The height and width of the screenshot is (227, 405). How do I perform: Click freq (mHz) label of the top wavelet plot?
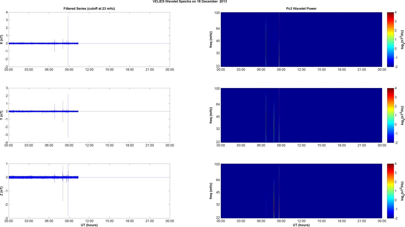[211, 39]
